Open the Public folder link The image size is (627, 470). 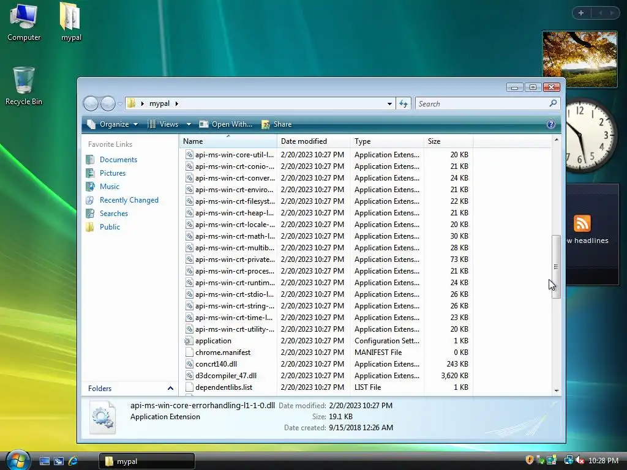(x=110, y=227)
